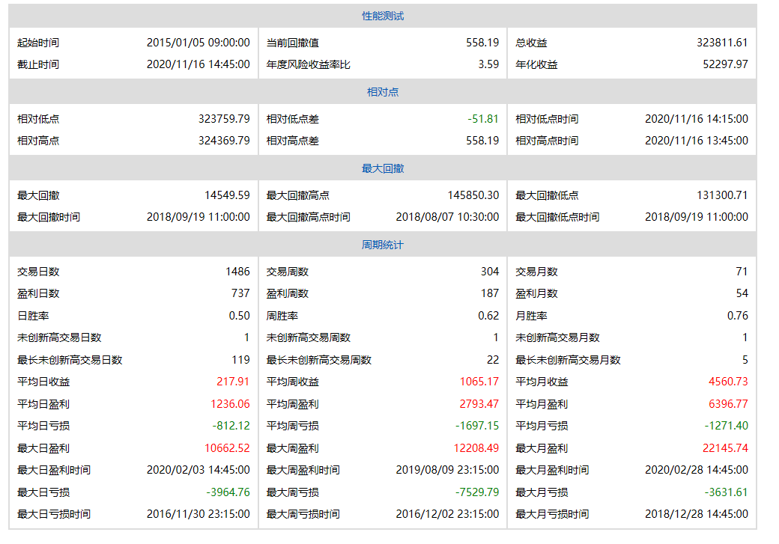Click 最大月亏损时间 value 2018/12/28 14:45:00
The width and height of the screenshot is (779, 544).
coord(697,515)
